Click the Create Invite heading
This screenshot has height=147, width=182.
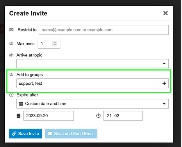point(28,13)
